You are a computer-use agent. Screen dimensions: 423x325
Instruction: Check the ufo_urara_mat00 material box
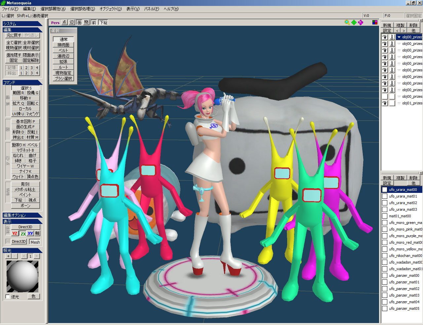[385, 190]
